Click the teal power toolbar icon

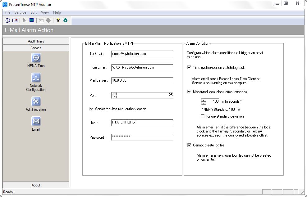point(65,20)
